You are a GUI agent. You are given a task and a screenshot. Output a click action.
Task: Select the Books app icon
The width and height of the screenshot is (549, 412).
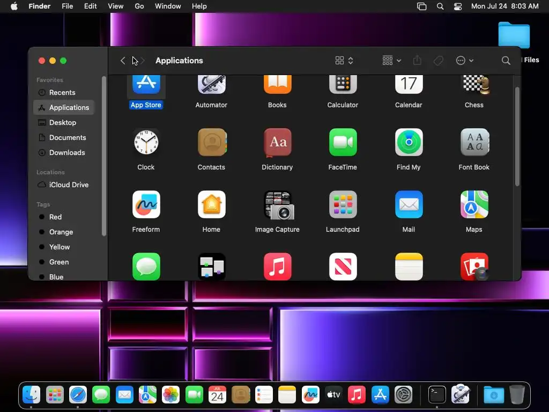(277, 84)
